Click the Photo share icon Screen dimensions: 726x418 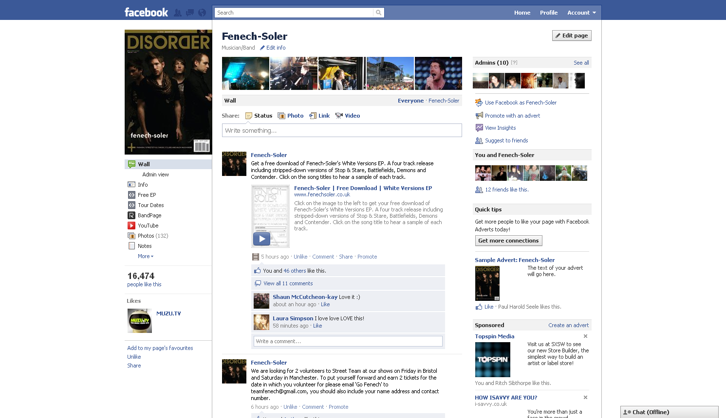pos(281,116)
